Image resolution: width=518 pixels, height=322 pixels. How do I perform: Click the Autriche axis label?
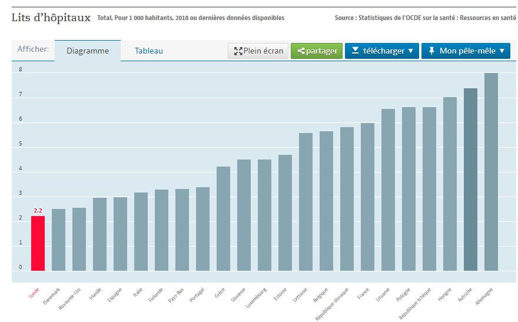tap(465, 295)
